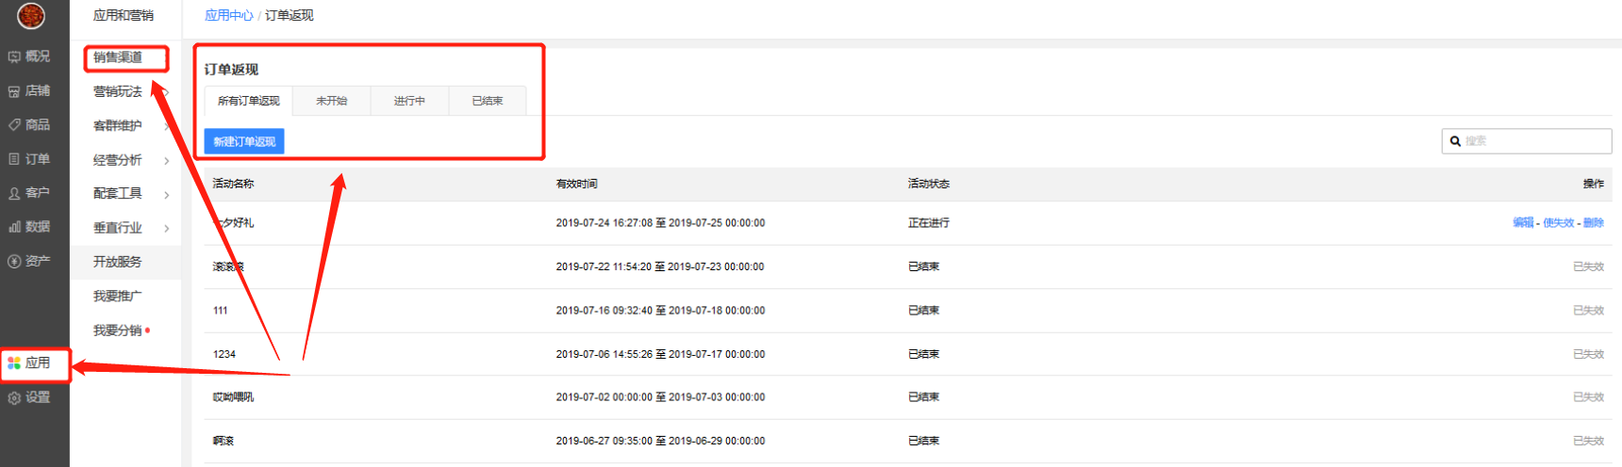
Task: Click activity name 111
Action: pos(221,311)
